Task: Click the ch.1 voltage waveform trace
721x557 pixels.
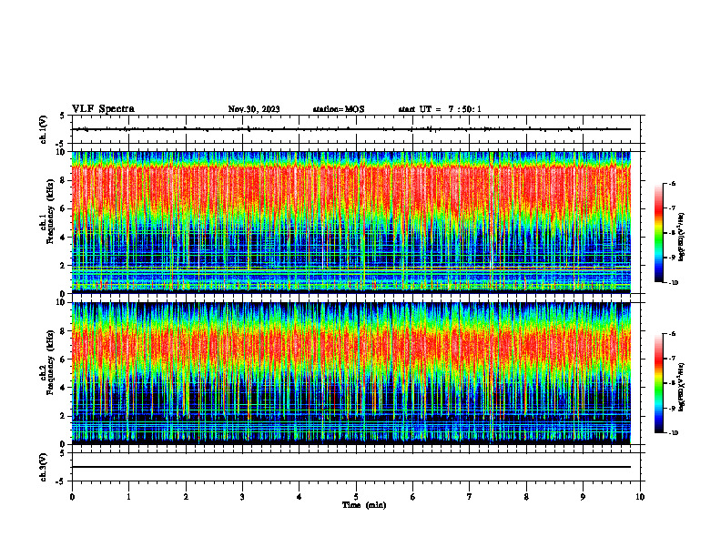Action: point(351,129)
